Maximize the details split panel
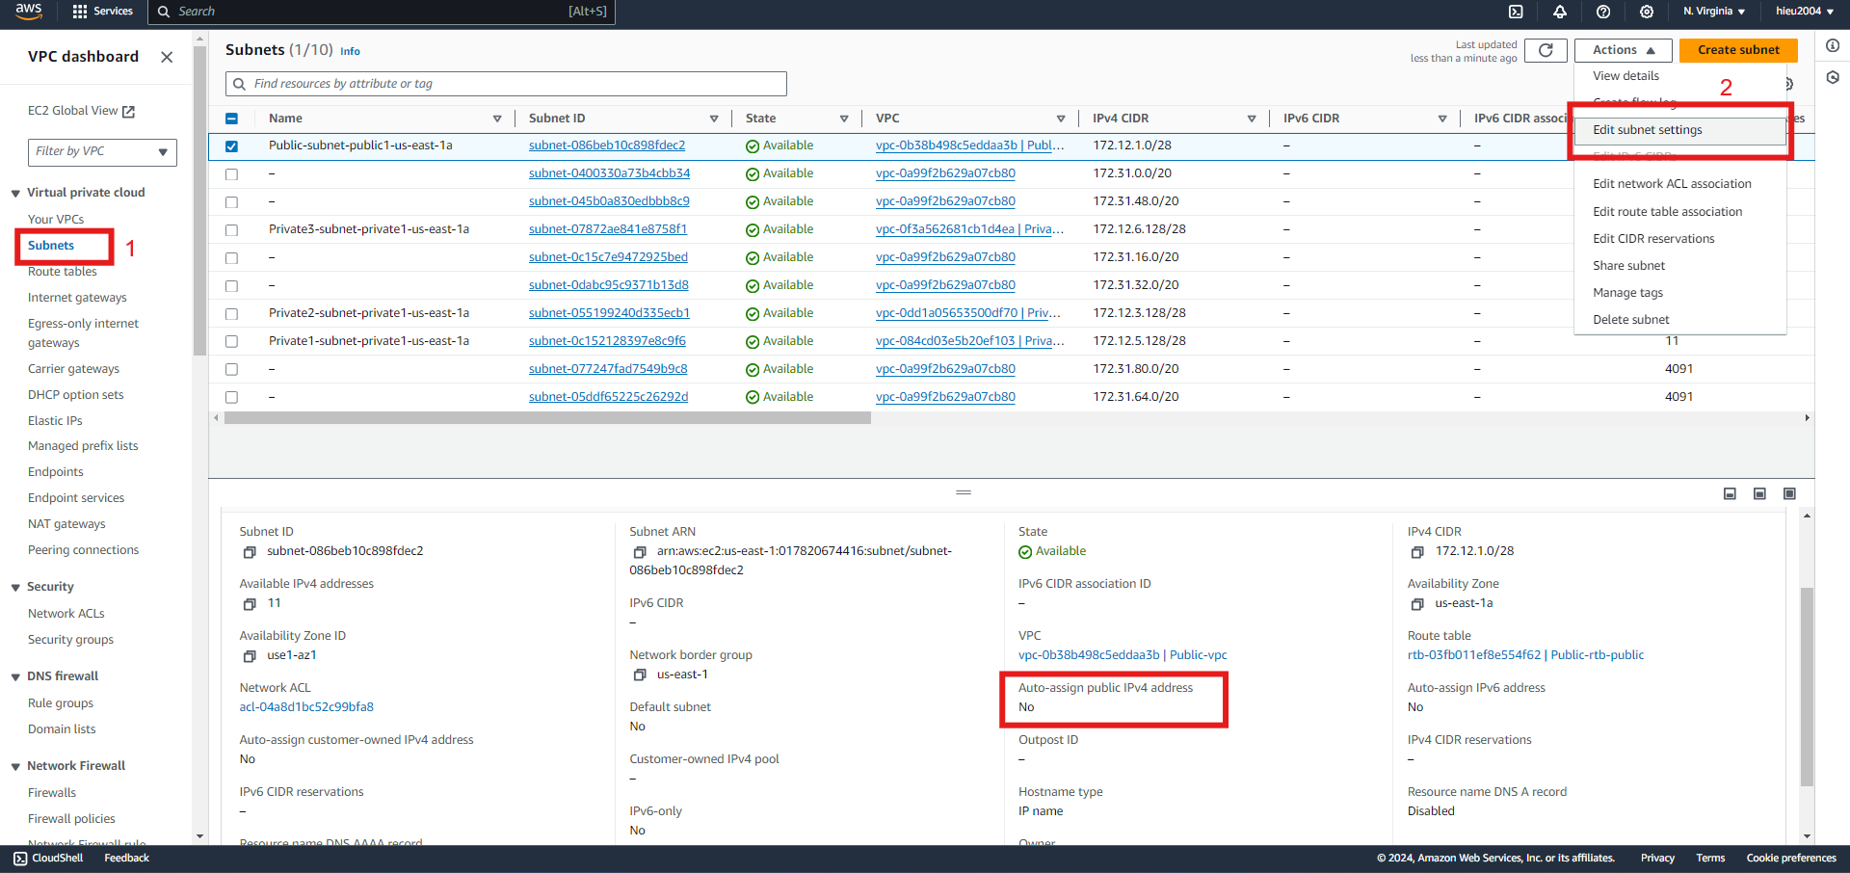 click(x=1789, y=493)
